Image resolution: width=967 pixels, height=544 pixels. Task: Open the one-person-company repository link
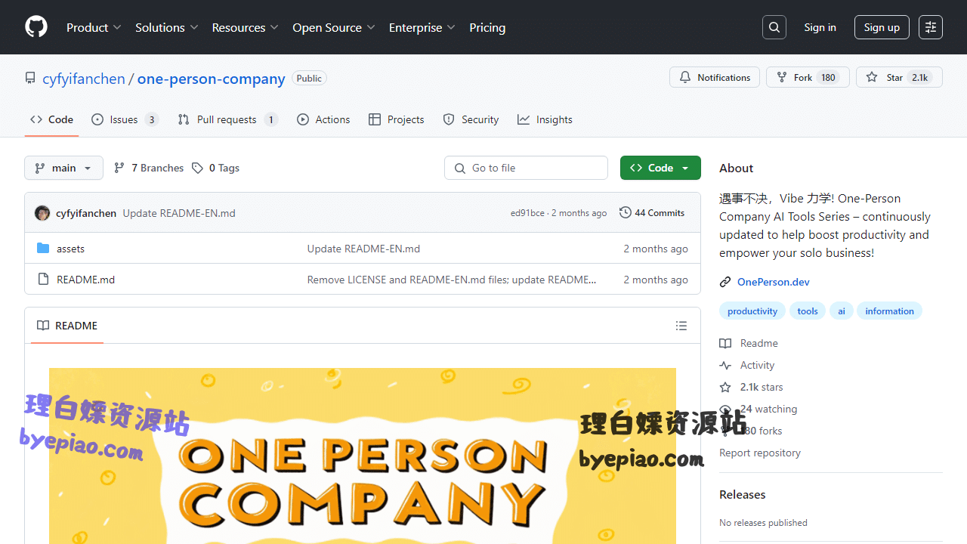212,79
